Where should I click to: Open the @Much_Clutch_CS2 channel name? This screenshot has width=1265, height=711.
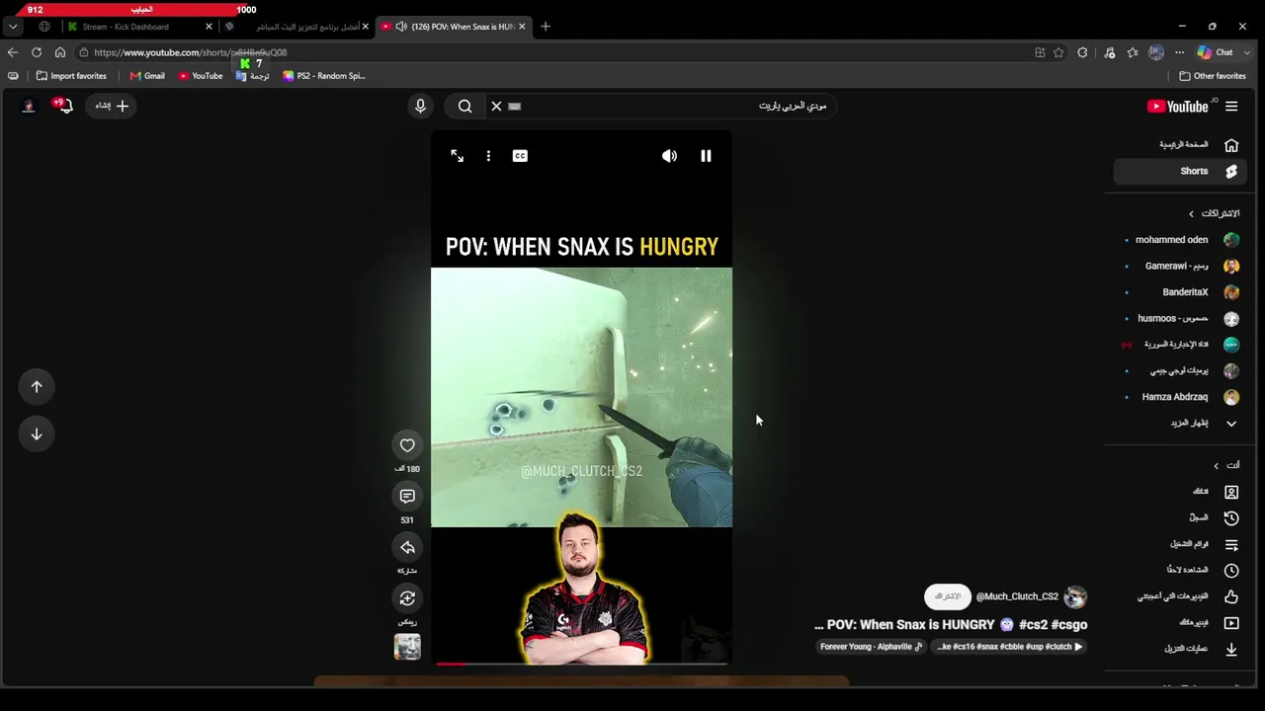(x=1017, y=596)
